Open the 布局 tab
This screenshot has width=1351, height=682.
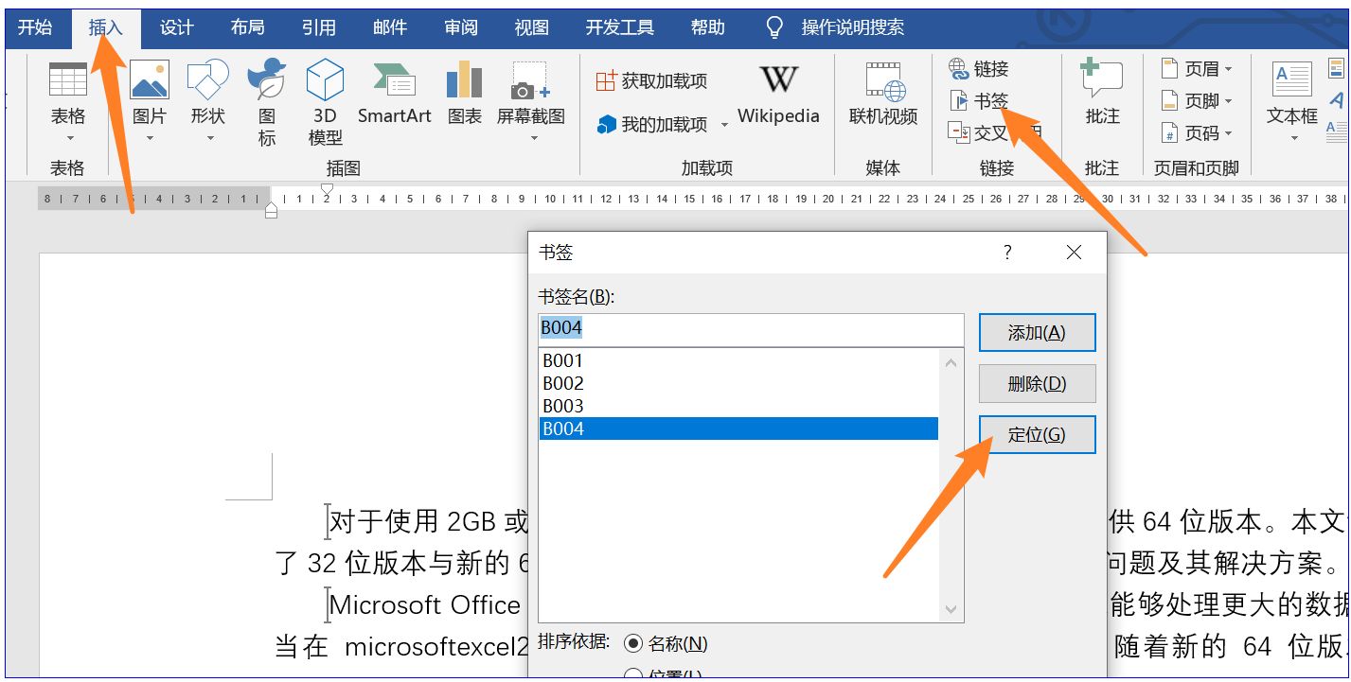(247, 27)
